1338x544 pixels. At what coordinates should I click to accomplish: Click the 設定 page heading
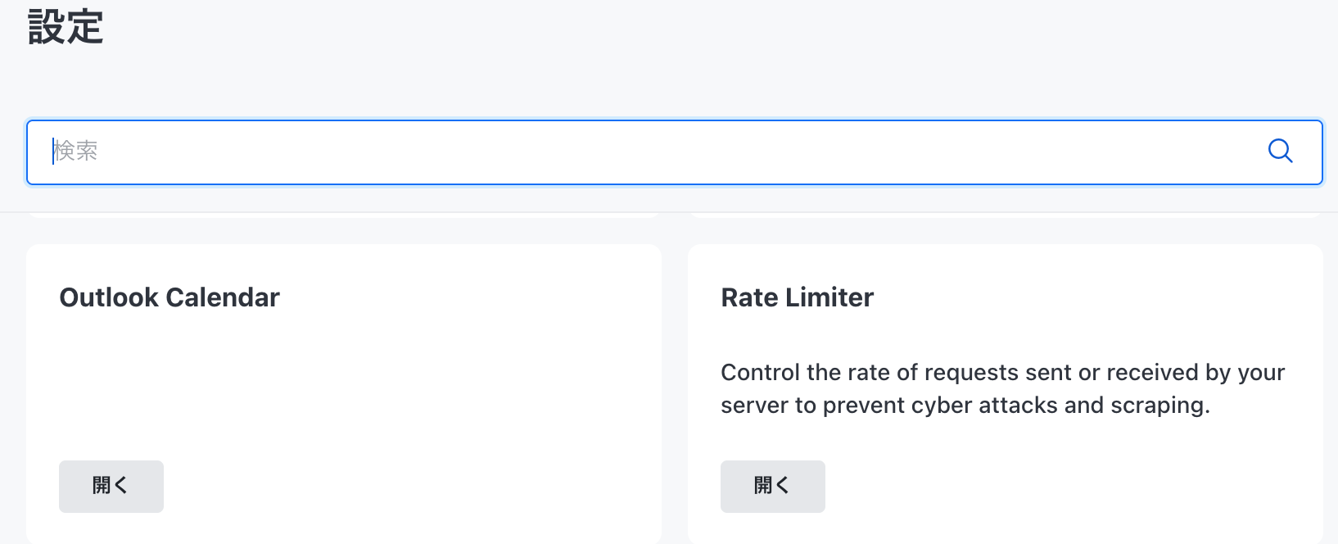pyautogui.click(x=66, y=26)
